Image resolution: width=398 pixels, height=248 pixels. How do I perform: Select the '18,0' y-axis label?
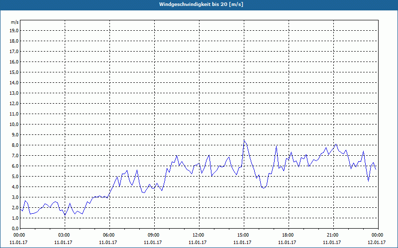(14, 41)
